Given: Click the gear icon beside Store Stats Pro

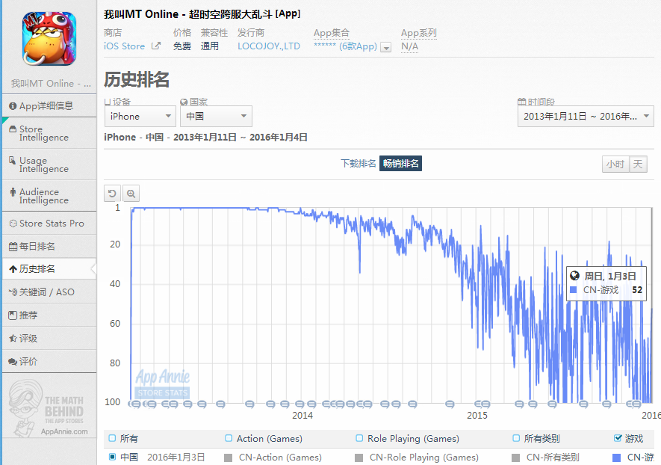Looking at the screenshot, I should pos(13,224).
